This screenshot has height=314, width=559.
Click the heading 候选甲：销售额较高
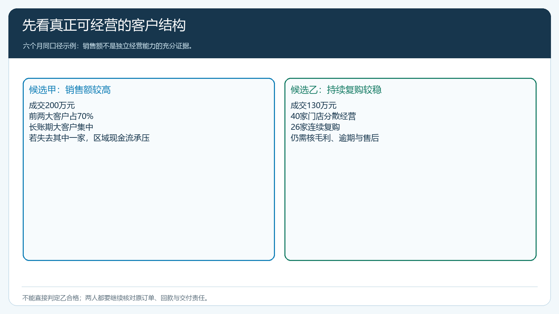70,90
